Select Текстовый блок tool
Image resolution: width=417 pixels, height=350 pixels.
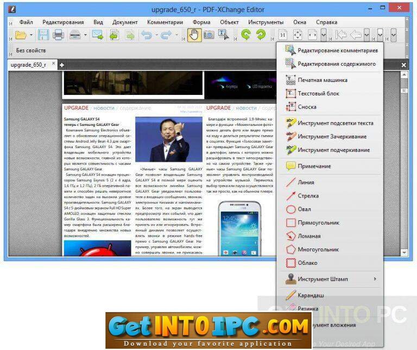(330, 93)
